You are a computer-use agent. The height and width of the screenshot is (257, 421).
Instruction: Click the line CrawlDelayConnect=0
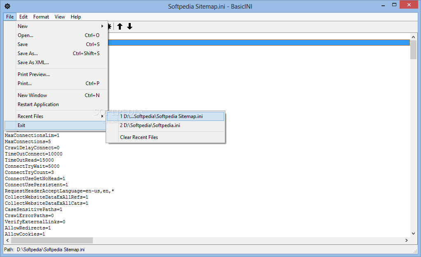click(32, 148)
